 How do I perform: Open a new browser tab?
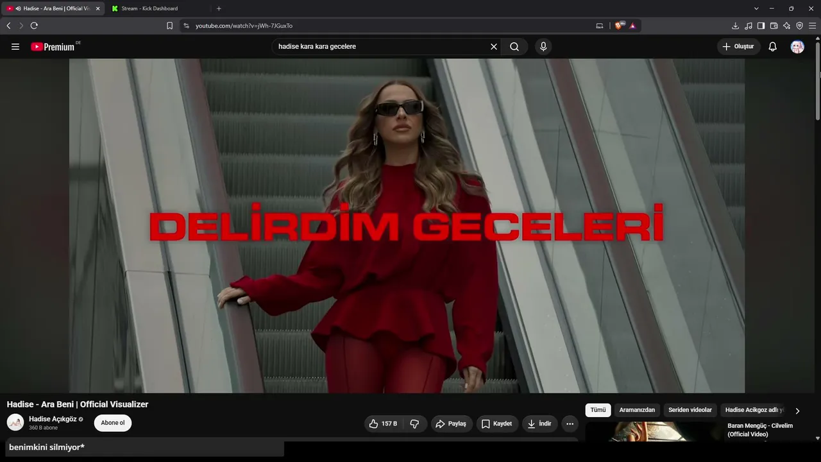point(219,8)
